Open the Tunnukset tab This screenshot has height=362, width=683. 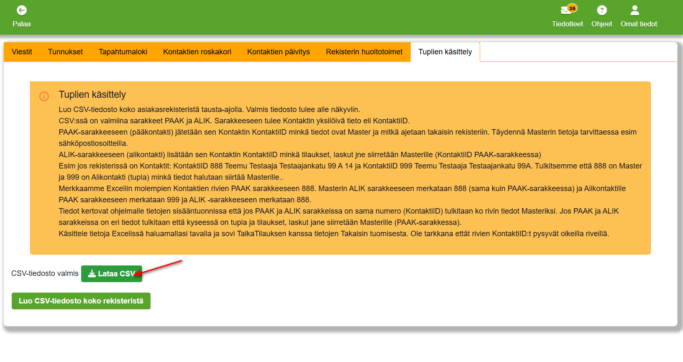(x=65, y=52)
